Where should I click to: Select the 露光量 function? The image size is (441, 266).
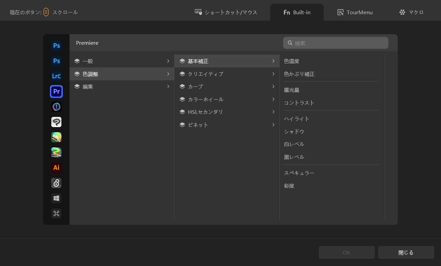292,90
